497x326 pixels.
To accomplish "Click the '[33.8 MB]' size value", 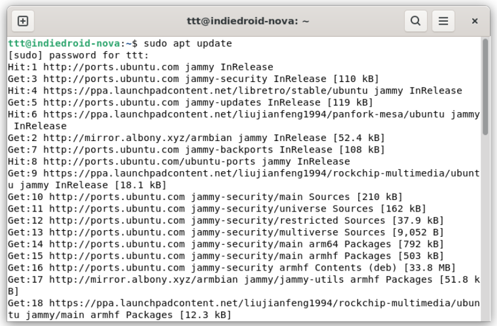I will pos(429,268).
